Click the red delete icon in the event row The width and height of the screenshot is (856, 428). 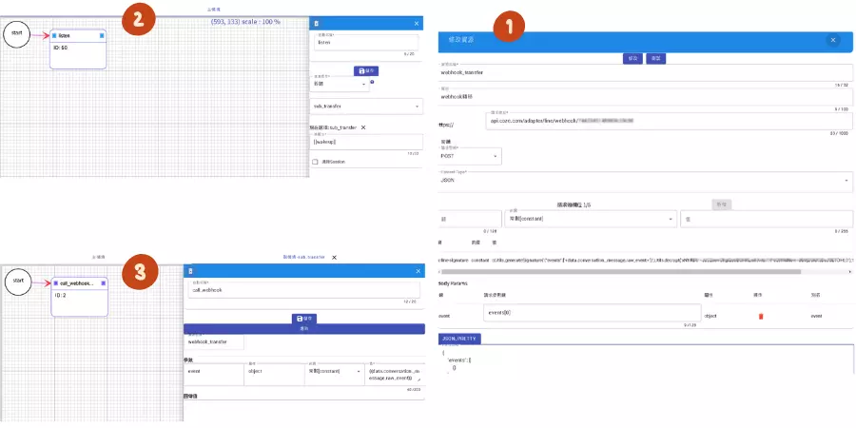coord(760,316)
